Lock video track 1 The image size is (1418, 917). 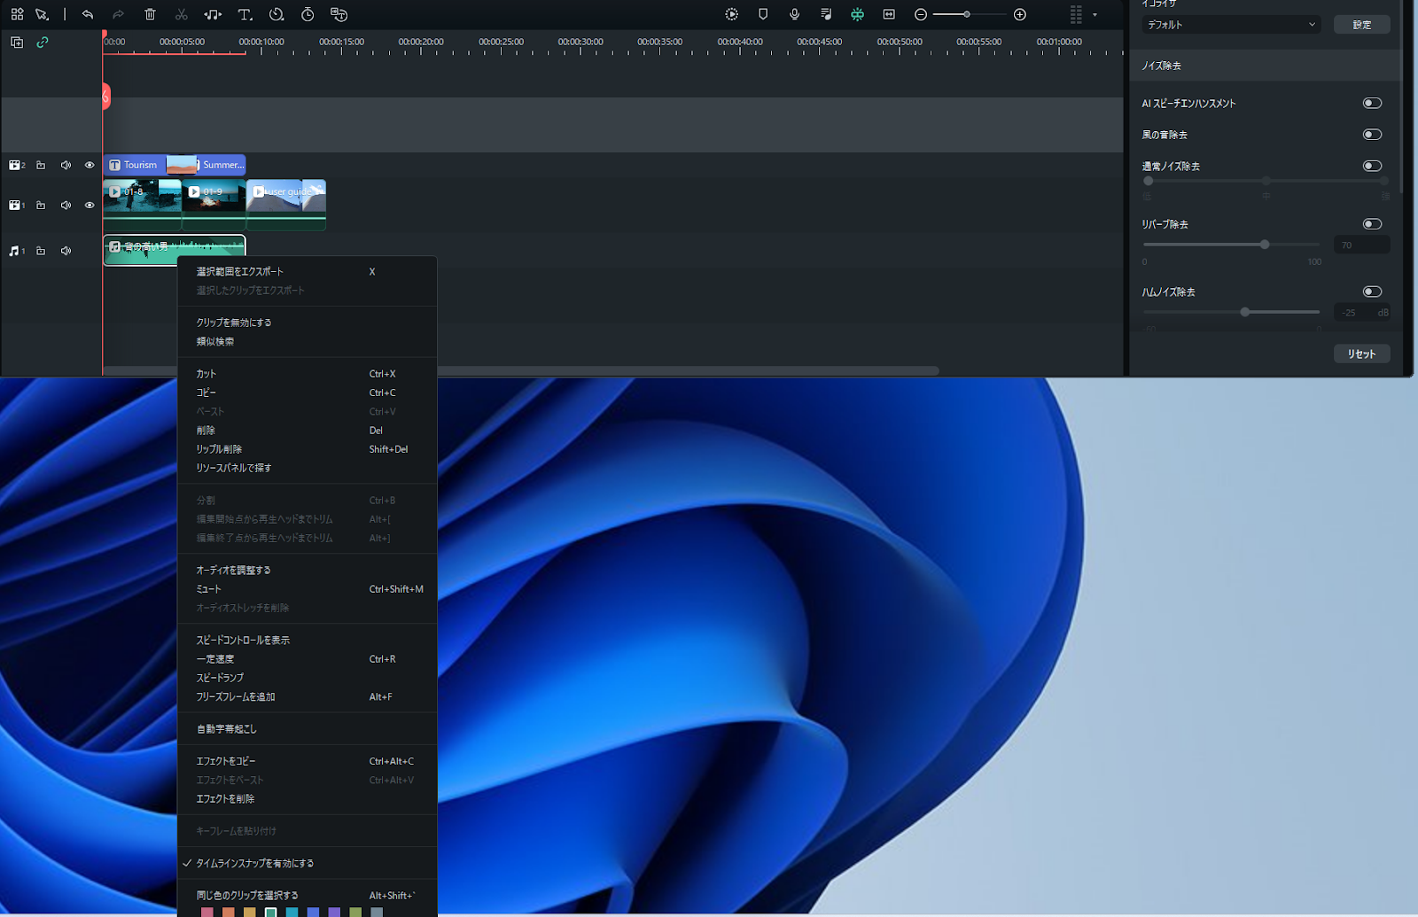(41, 205)
